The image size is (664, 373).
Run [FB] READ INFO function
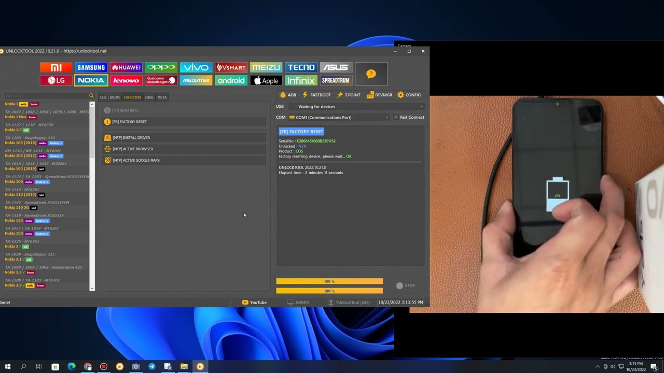coord(184,110)
